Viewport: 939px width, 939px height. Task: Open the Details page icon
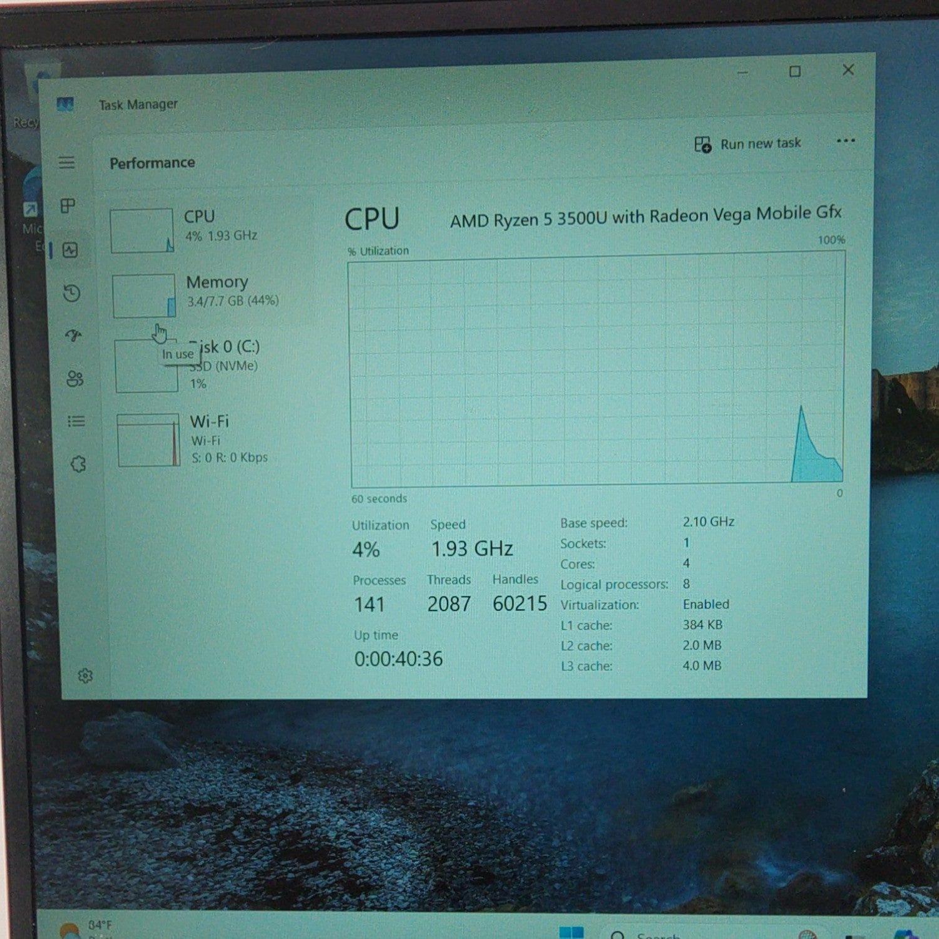click(x=76, y=421)
